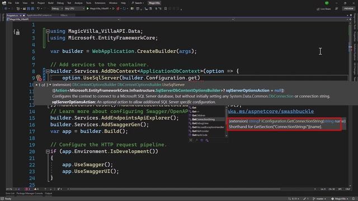Click the SPC indentation indicator
The image size is (358, 201).
click(340, 189)
